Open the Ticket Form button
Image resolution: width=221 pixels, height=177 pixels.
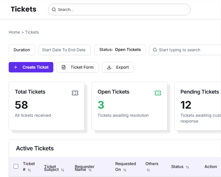(77, 67)
